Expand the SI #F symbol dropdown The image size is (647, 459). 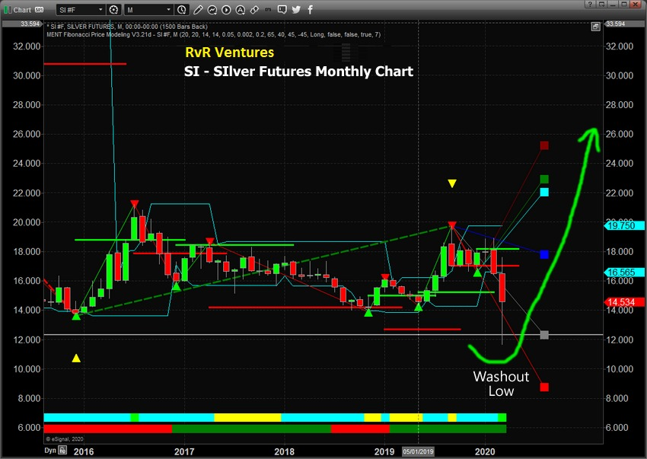(x=100, y=10)
